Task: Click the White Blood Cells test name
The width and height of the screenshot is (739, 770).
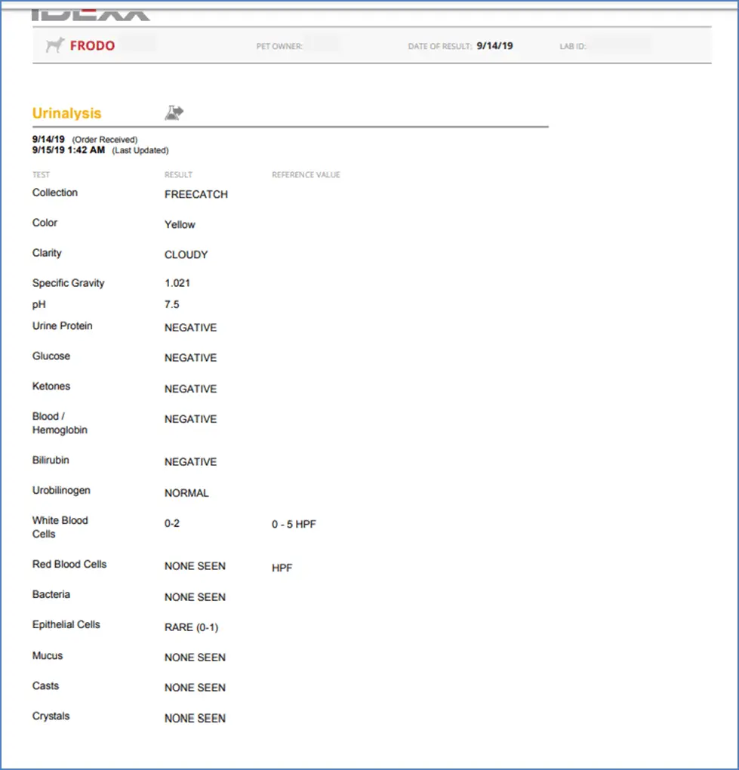Action: [60, 527]
